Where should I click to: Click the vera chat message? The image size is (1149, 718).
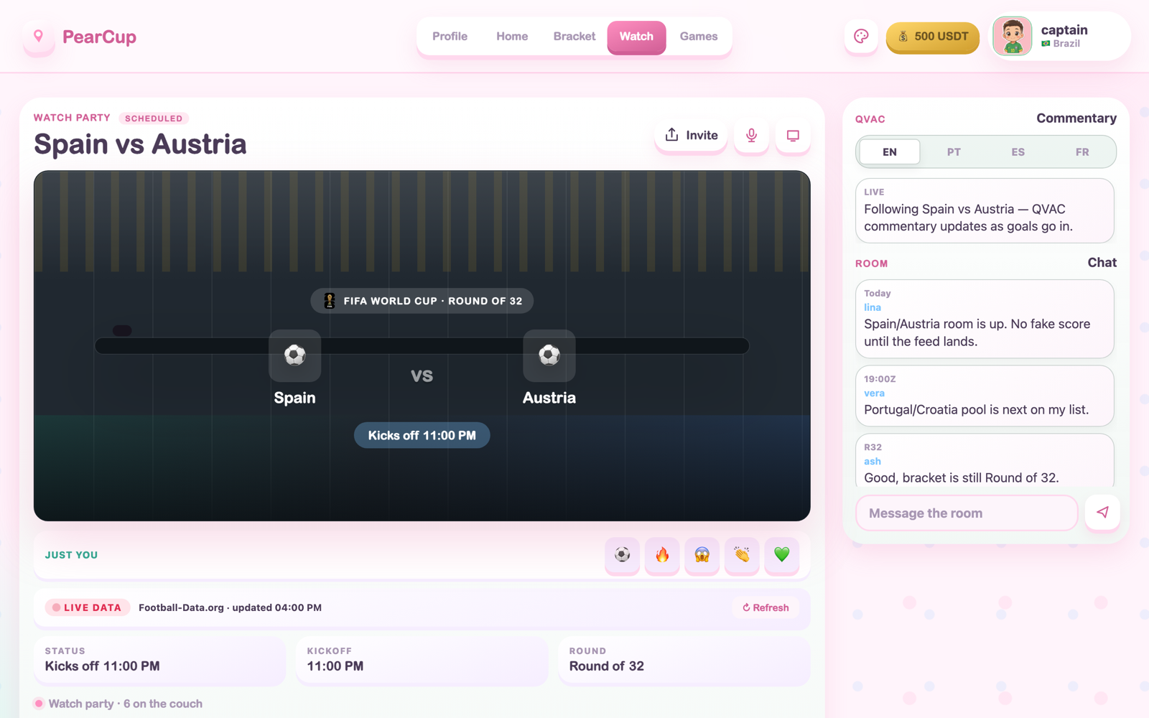coord(985,396)
